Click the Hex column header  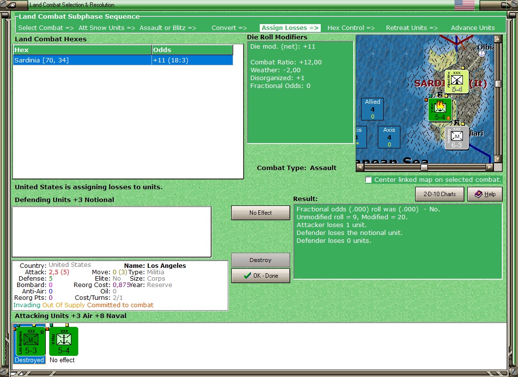(x=82, y=50)
